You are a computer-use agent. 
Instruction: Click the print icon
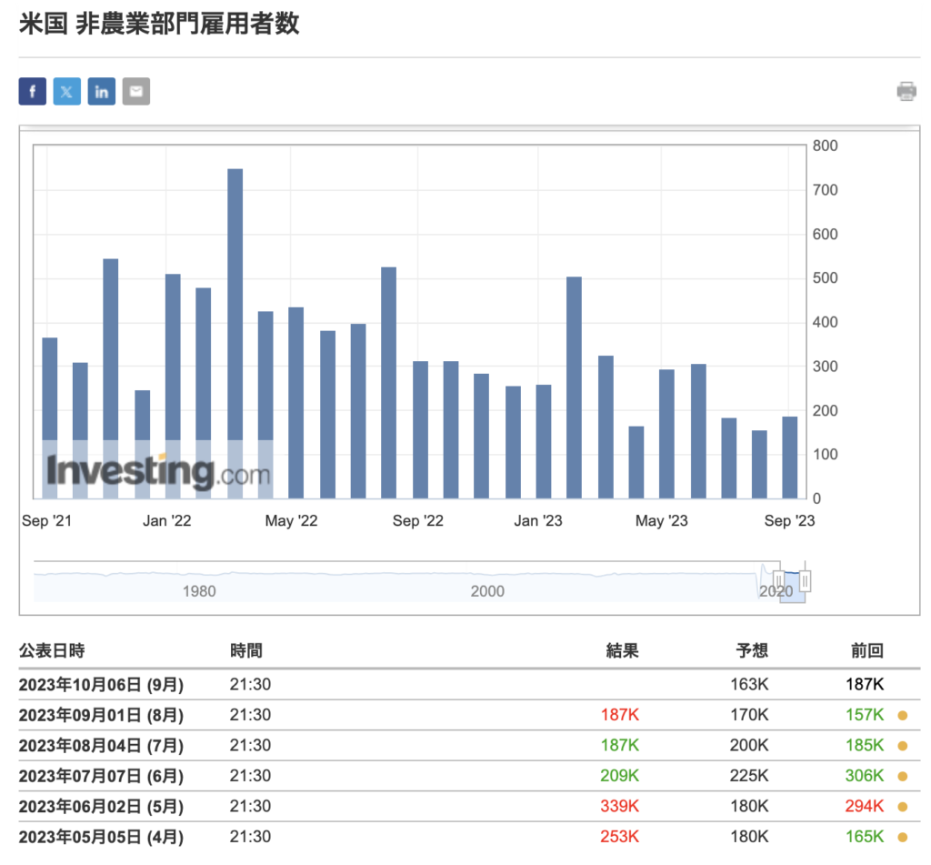coord(906,92)
